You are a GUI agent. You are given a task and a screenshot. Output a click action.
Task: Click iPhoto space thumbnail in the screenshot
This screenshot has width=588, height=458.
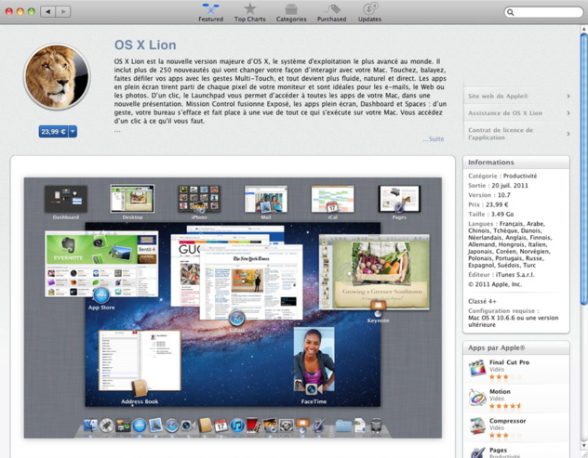coord(199,199)
